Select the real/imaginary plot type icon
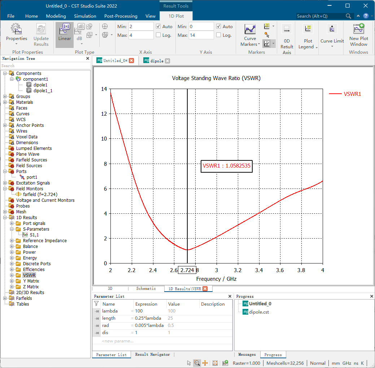 point(90,35)
